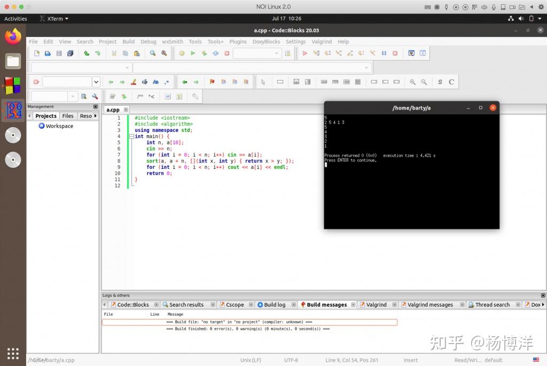The image size is (547, 366).
Task: Click the Zoom in magnifier icon
Action: click(x=412, y=82)
